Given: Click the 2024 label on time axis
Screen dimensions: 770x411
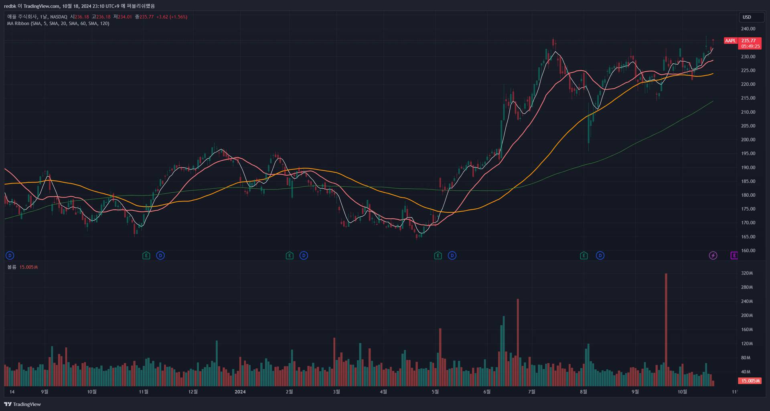Looking at the screenshot, I should (240, 392).
